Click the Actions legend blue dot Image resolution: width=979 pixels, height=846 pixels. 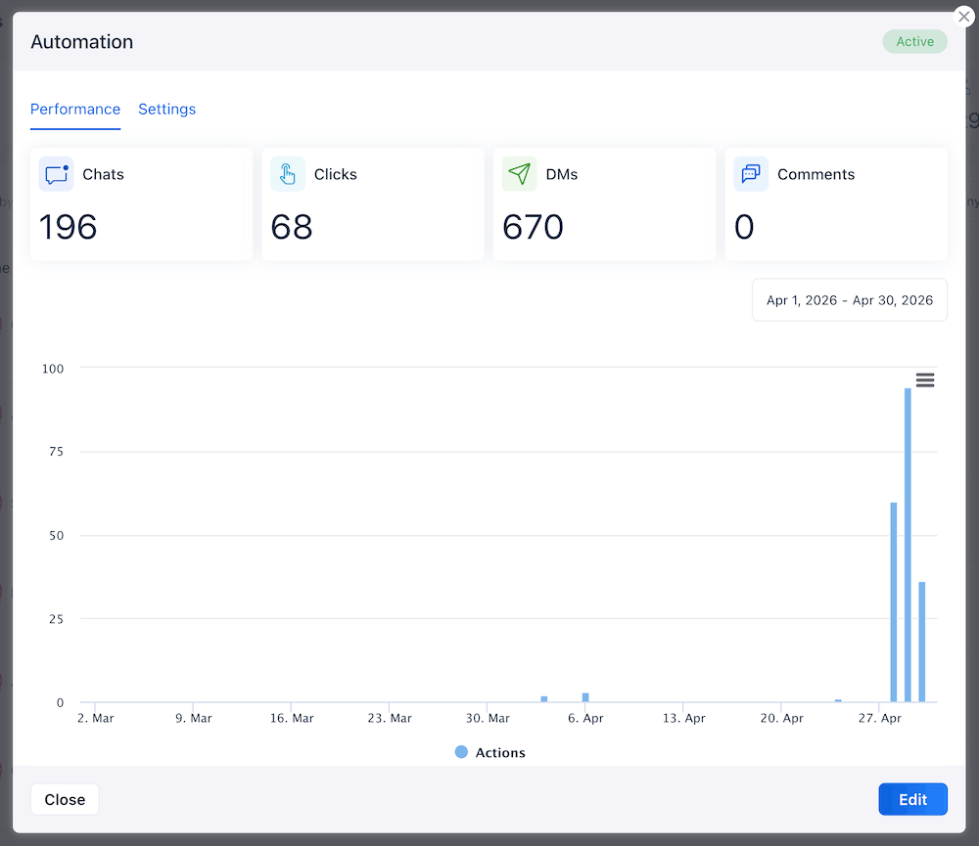pos(461,752)
